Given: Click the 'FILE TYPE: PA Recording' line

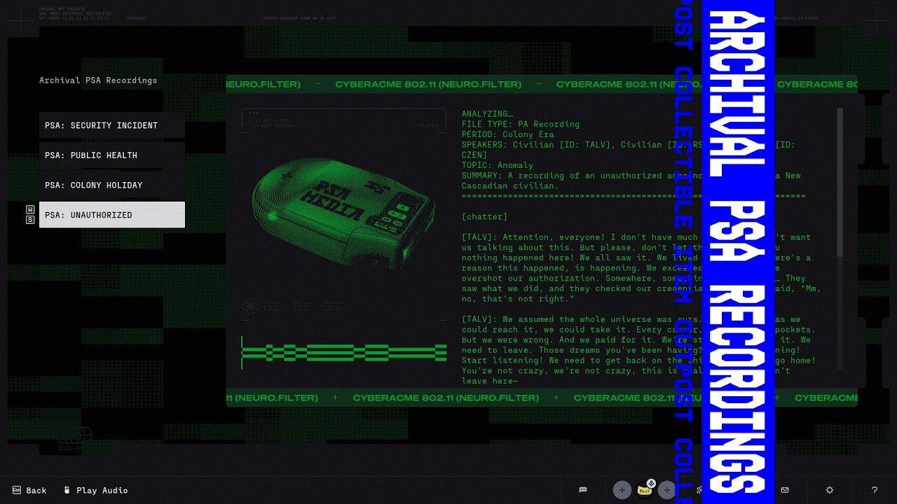Looking at the screenshot, I should click(x=521, y=124).
